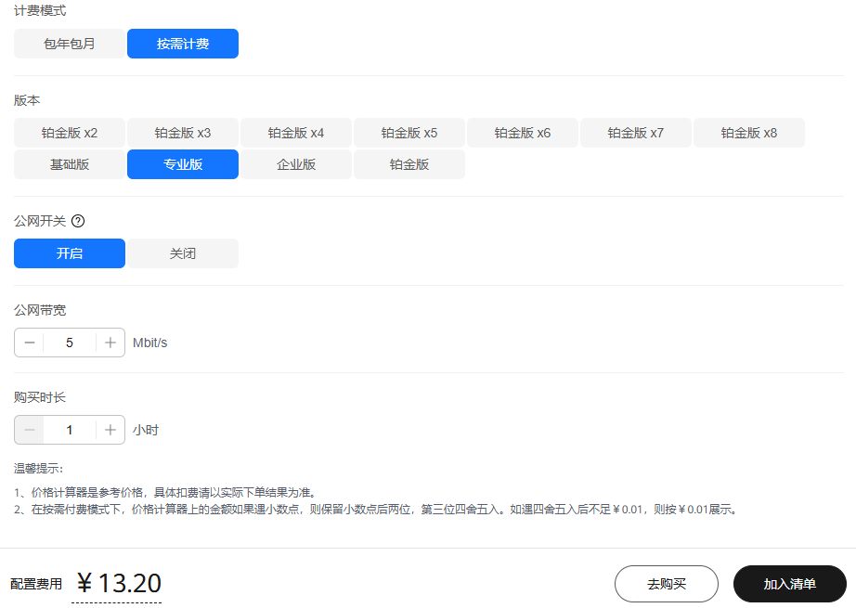The height and width of the screenshot is (608, 856).
Task: Choose 铂金版 x2 version
Action: (70, 133)
